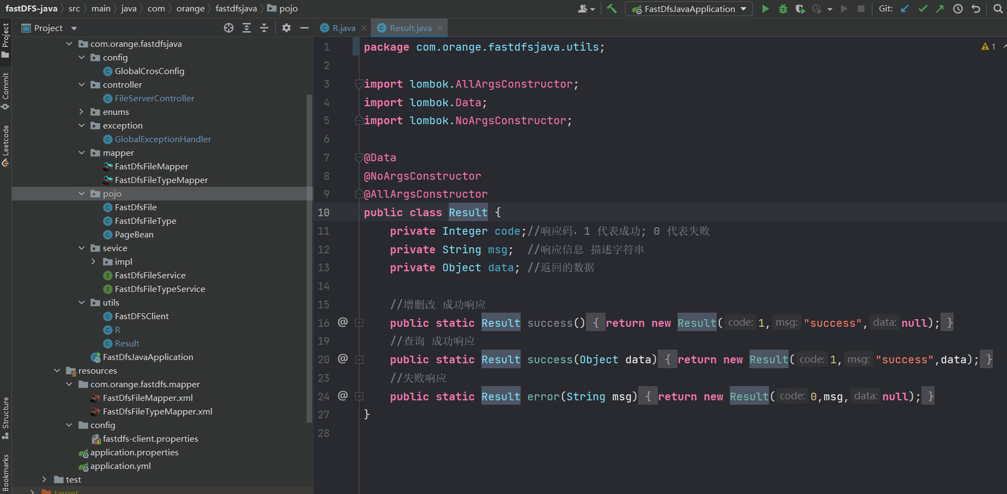Screen dimensions: 1007x494
Task: Close the R.java tab
Action: click(x=364, y=28)
